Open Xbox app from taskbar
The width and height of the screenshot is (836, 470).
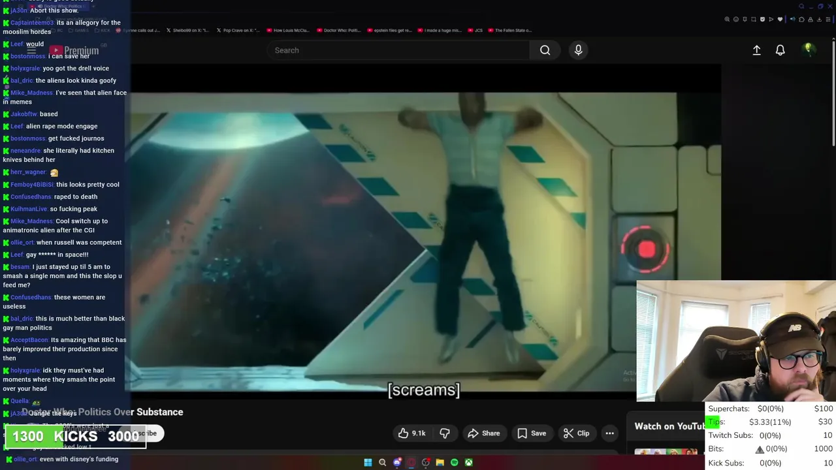[469, 463]
